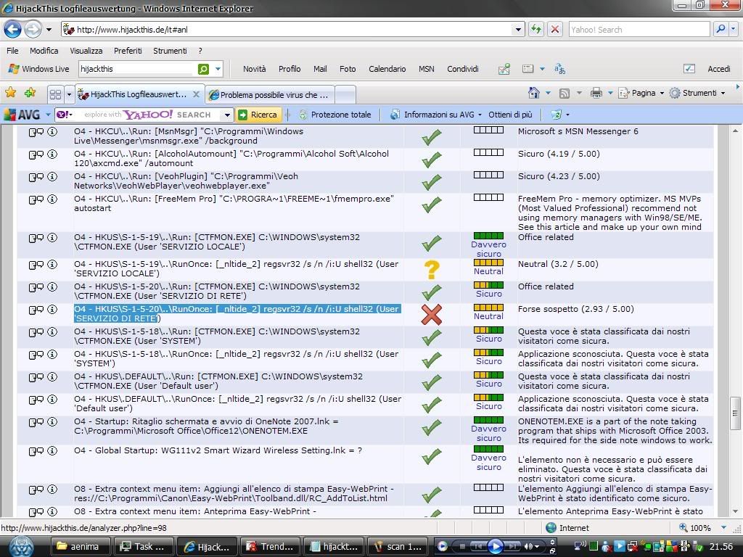Click the Protezione totale button
This screenshot has height=557, width=743.
334,115
